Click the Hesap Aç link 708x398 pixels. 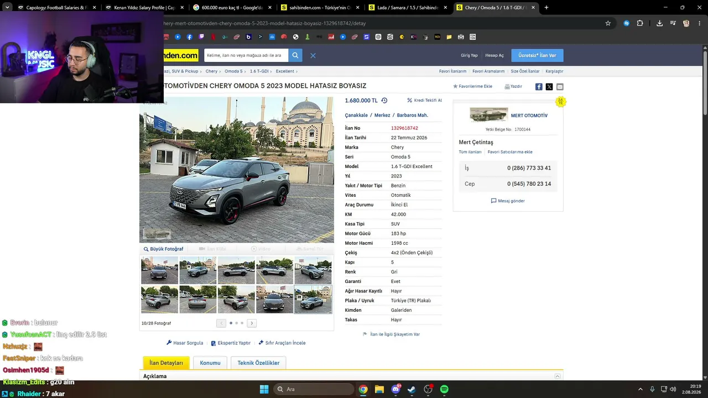pos(494,55)
